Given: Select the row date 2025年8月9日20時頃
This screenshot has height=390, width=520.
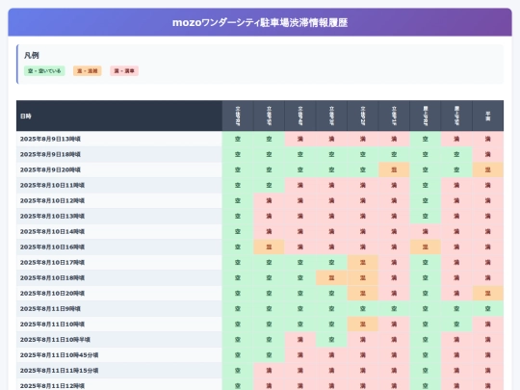Looking at the screenshot, I should 50,169.
